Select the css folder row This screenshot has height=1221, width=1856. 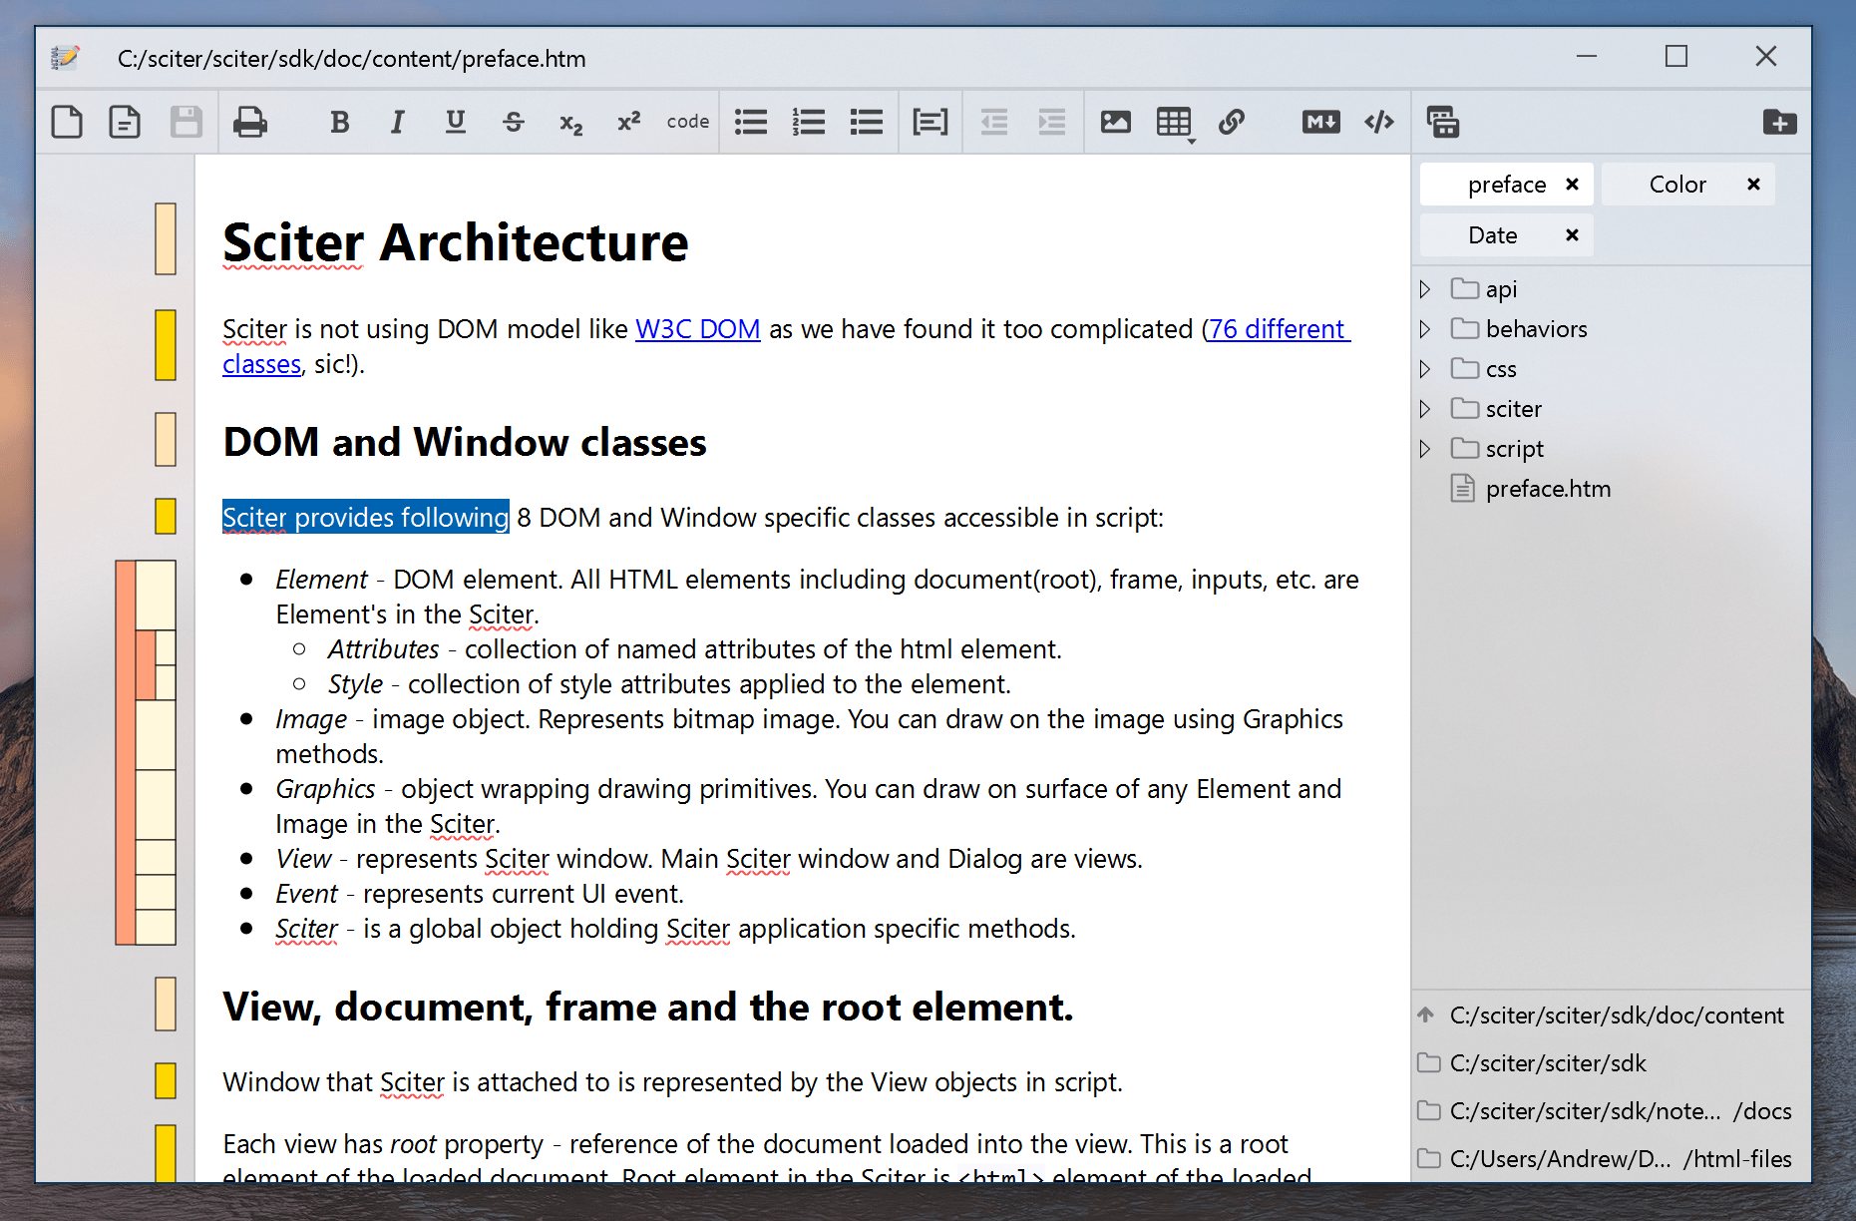[1612, 369]
